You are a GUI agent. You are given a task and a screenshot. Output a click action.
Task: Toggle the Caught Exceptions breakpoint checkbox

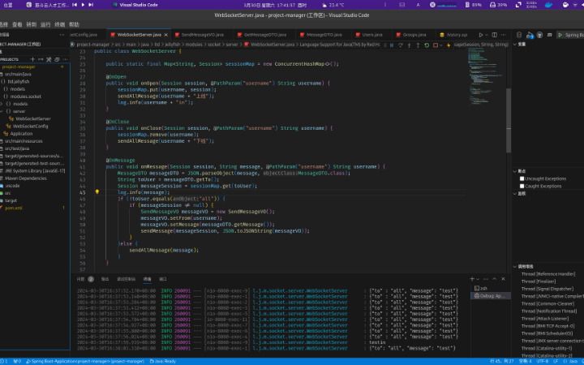522,187
